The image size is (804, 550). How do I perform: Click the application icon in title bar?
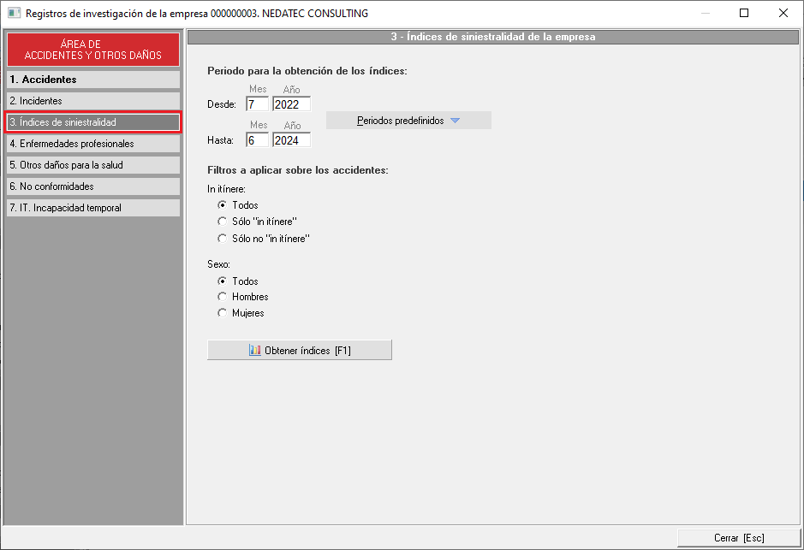coord(14,13)
